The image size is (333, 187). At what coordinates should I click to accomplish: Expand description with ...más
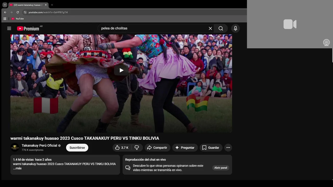pyautogui.click(x=17, y=168)
